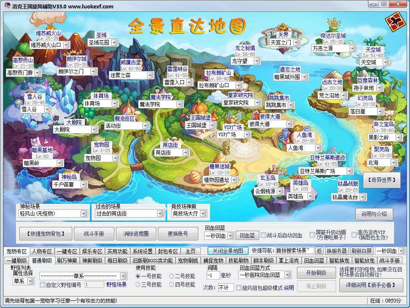
Task: Click the 消除进度圈 button
Action: [x=136, y=234]
